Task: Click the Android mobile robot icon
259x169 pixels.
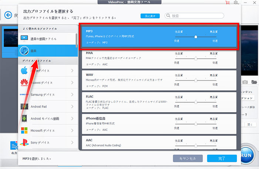Action: pos(24,118)
